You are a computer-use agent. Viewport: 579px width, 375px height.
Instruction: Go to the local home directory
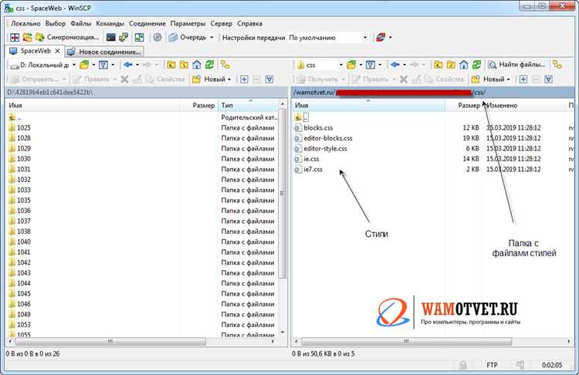click(x=196, y=65)
